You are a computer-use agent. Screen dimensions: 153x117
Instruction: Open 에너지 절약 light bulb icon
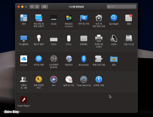pyautogui.click(x=39, y=38)
